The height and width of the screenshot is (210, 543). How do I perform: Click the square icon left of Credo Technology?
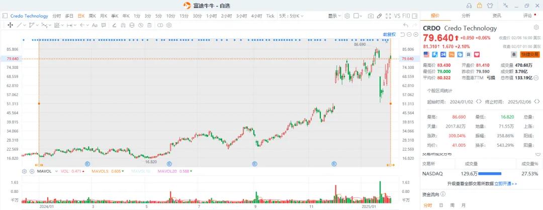5,16
